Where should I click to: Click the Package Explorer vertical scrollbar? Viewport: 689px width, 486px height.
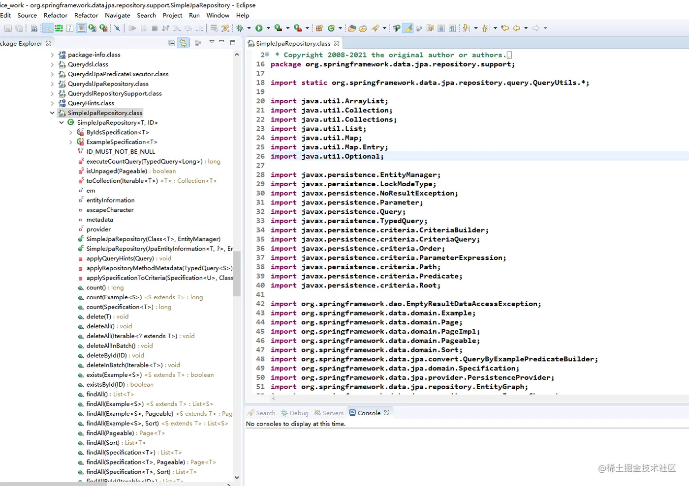coord(237,274)
